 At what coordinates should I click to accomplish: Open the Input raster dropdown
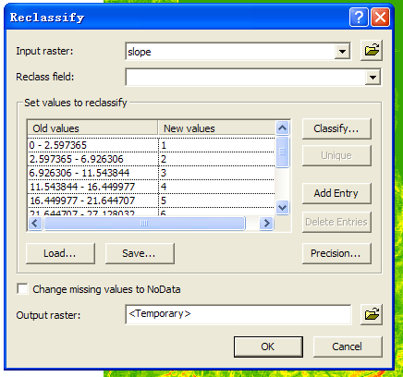pos(342,52)
